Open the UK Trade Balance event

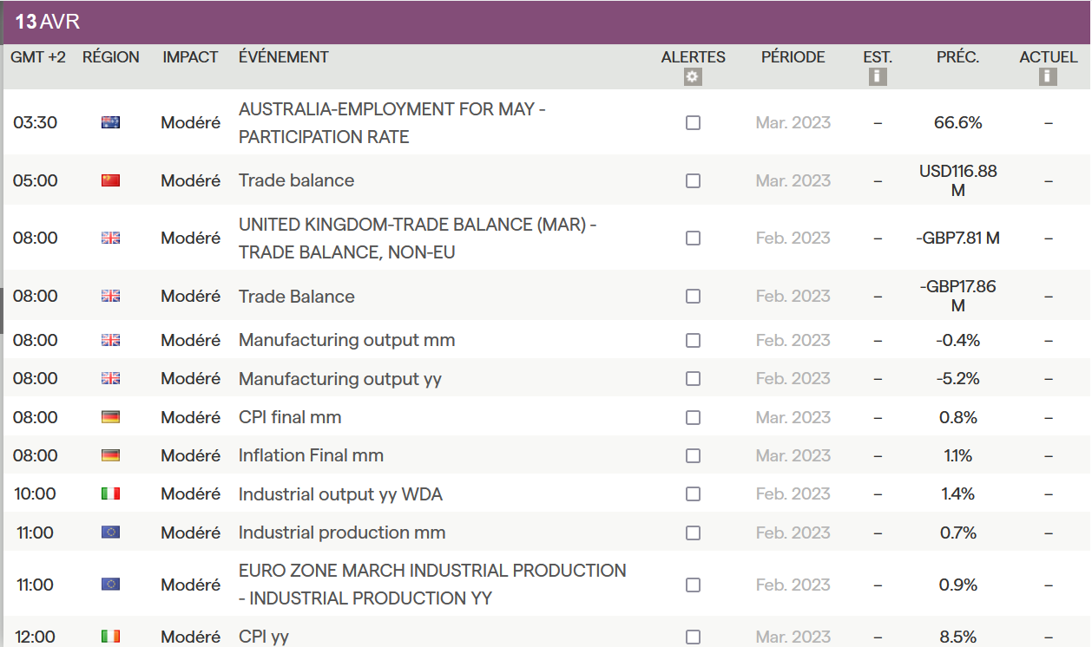(x=297, y=297)
